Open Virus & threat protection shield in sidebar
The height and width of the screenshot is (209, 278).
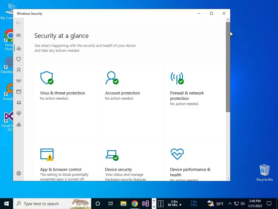pyautogui.click(x=19, y=59)
